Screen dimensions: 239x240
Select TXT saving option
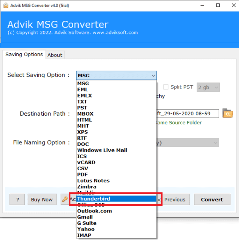coord(116,102)
